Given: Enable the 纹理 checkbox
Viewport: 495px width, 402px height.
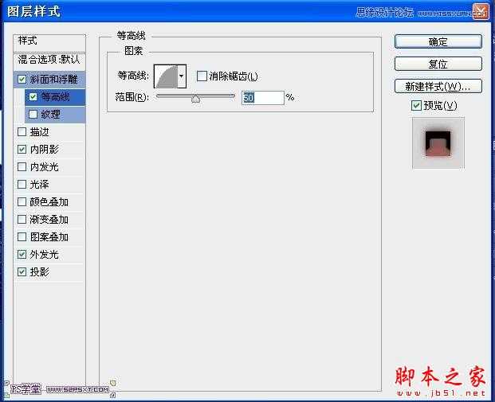Looking at the screenshot, I should pyautogui.click(x=33, y=114).
